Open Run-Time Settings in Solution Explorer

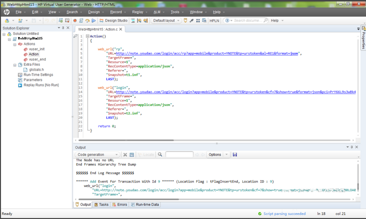(39, 74)
